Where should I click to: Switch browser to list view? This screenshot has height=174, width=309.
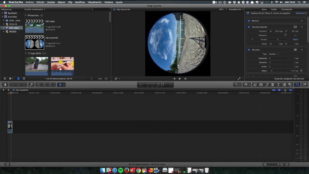point(24,79)
